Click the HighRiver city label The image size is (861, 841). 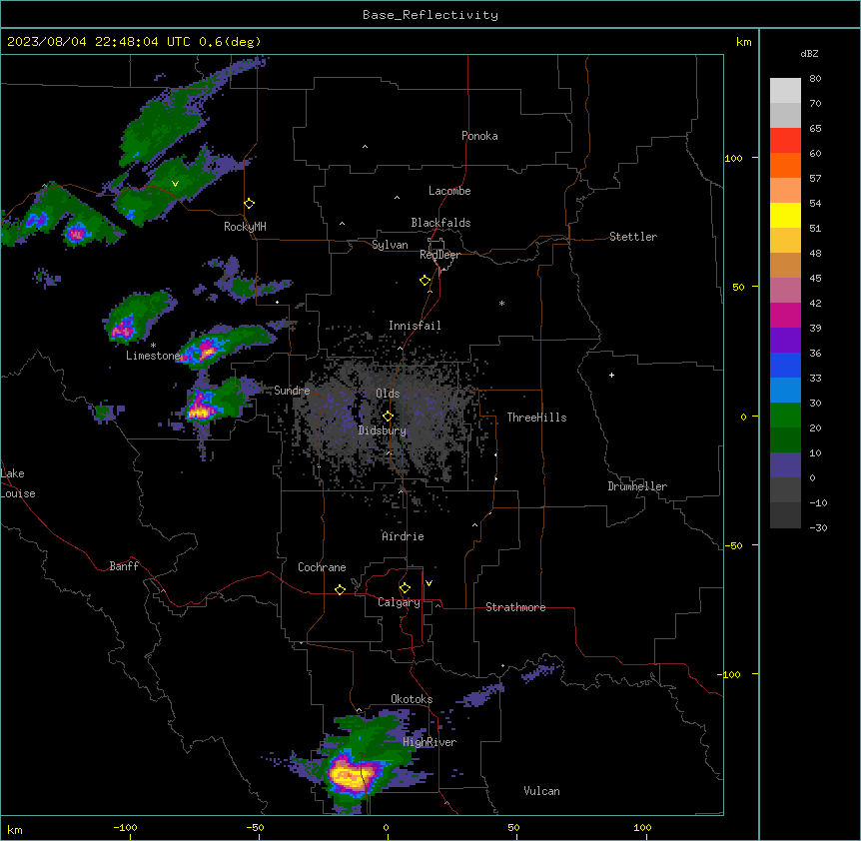pyautogui.click(x=430, y=743)
